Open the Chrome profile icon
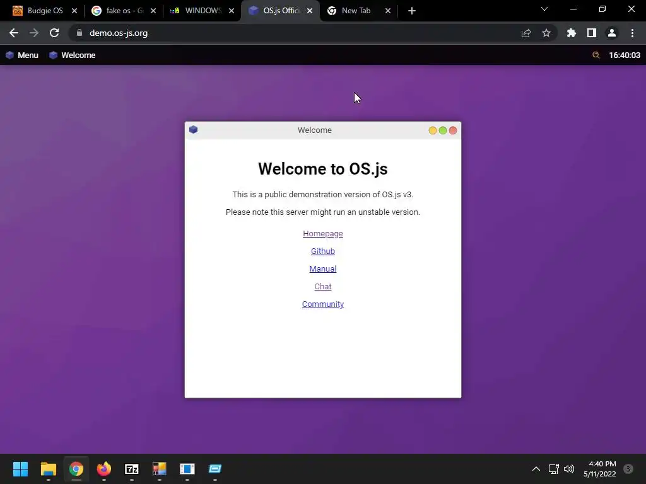Viewport: 646px width, 484px height. 612,33
